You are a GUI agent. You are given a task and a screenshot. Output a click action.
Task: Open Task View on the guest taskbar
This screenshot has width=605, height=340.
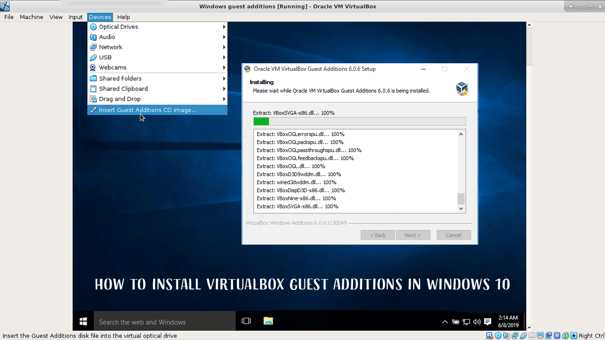246,322
